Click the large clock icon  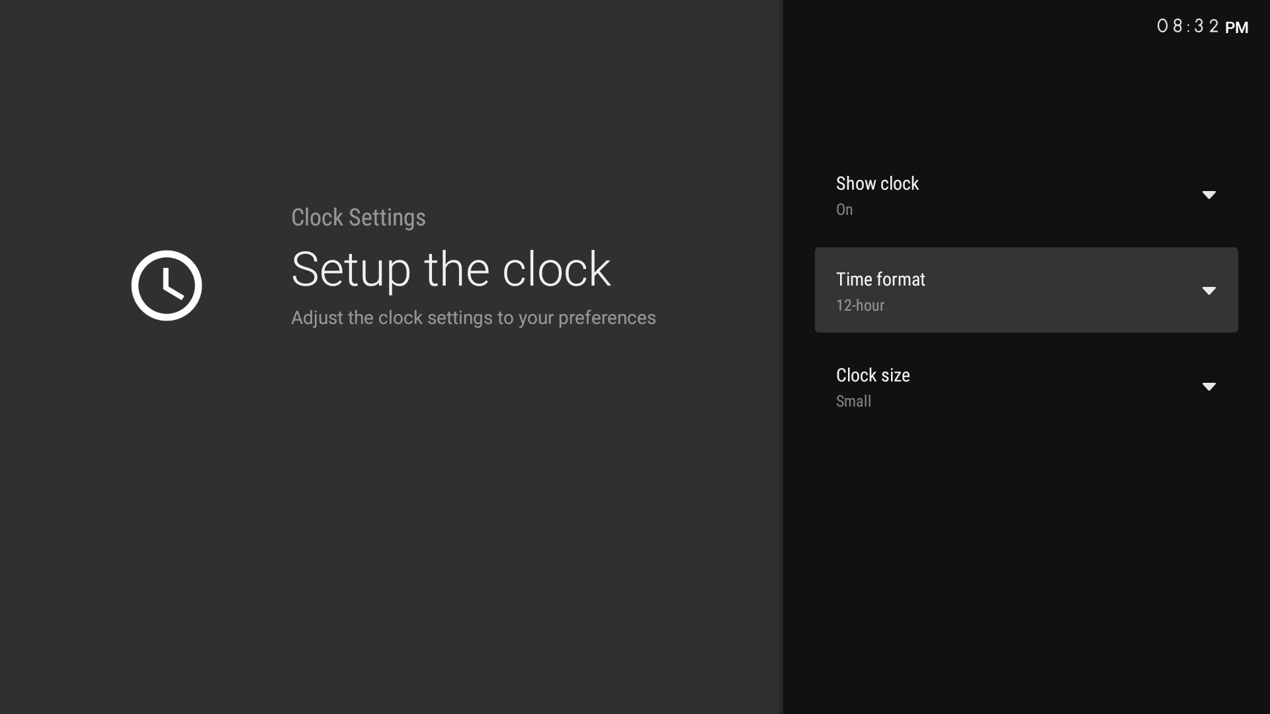click(167, 286)
